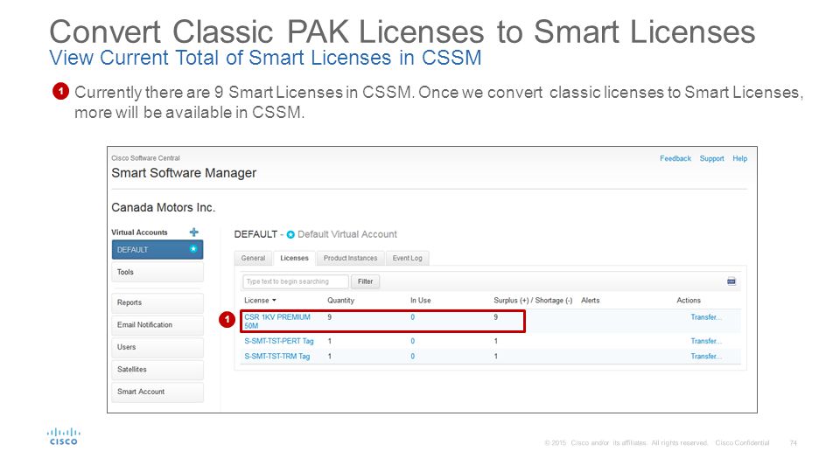The width and height of the screenshot is (840, 472).
Task: Select the Licenses tab
Action: (294, 258)
